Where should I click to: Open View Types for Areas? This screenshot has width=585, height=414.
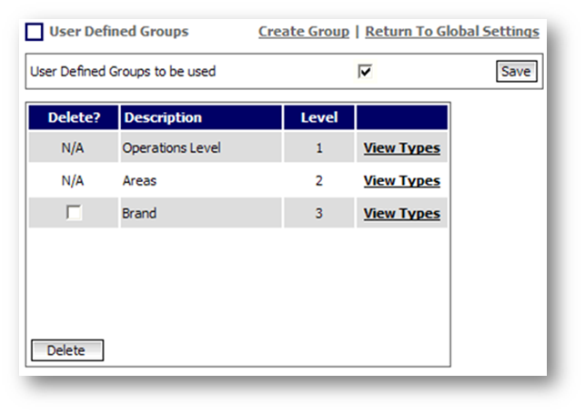pos(401,181)
